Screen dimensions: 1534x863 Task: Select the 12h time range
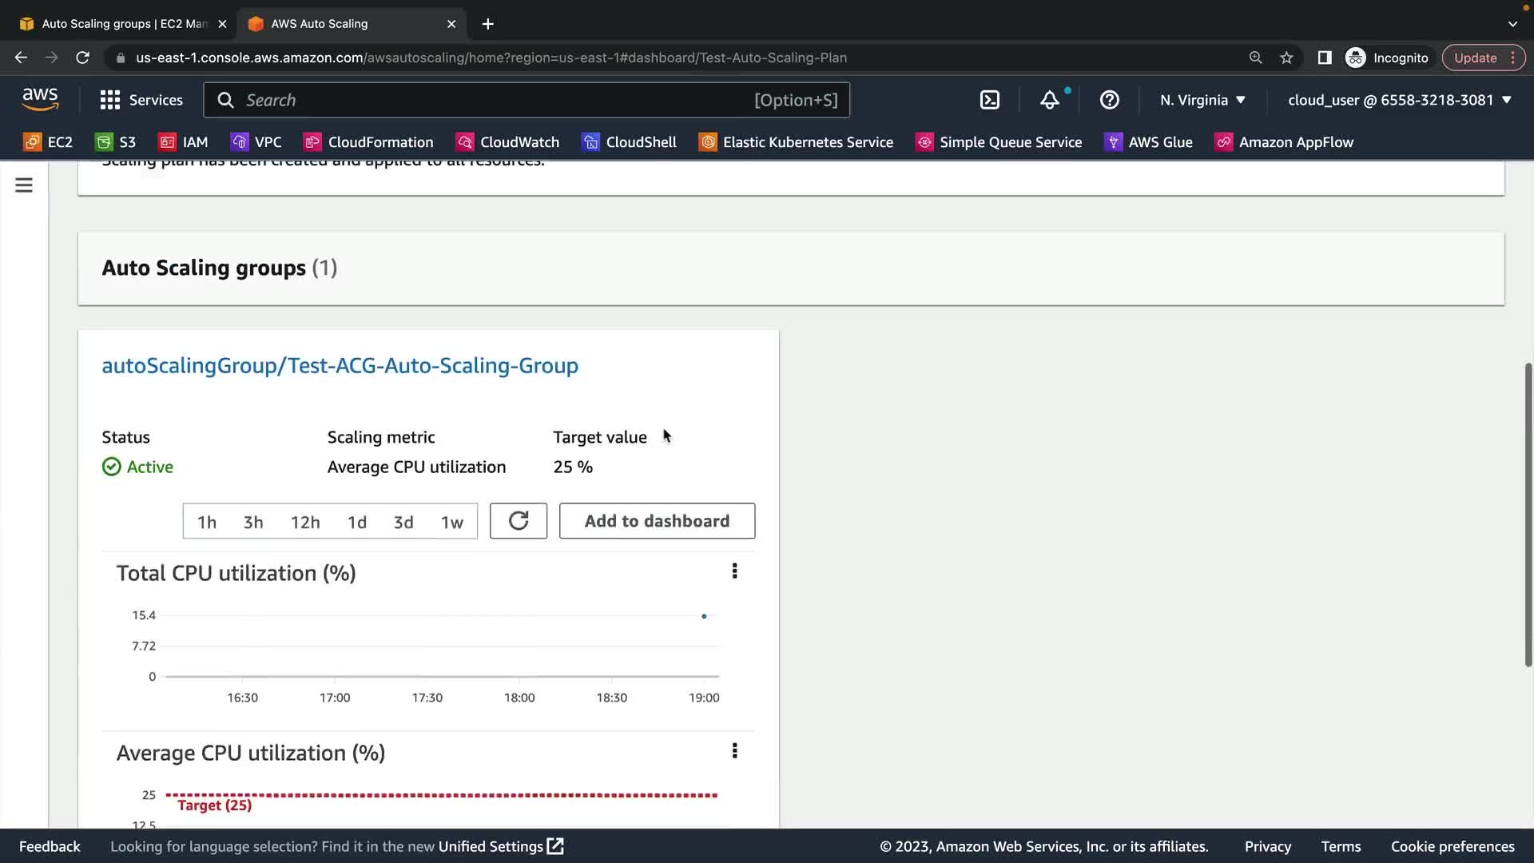tap(305, 522)
